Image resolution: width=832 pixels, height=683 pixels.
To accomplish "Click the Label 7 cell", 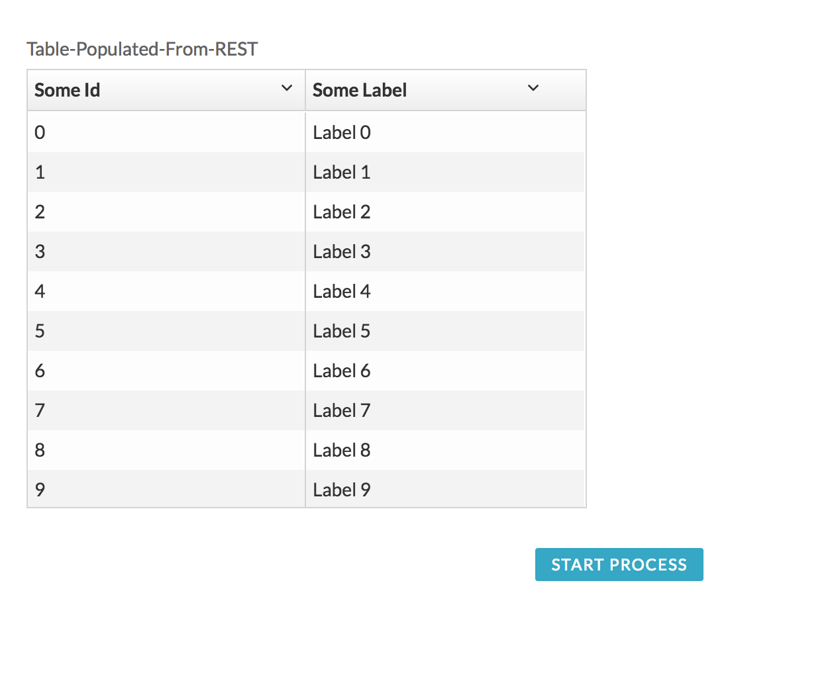I will (x=445, y=410).
